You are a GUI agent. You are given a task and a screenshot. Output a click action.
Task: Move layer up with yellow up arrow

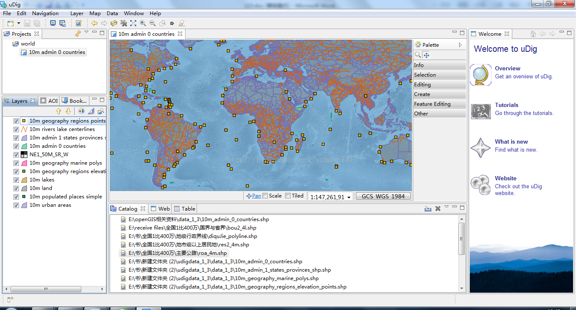[x=59, y=111]
